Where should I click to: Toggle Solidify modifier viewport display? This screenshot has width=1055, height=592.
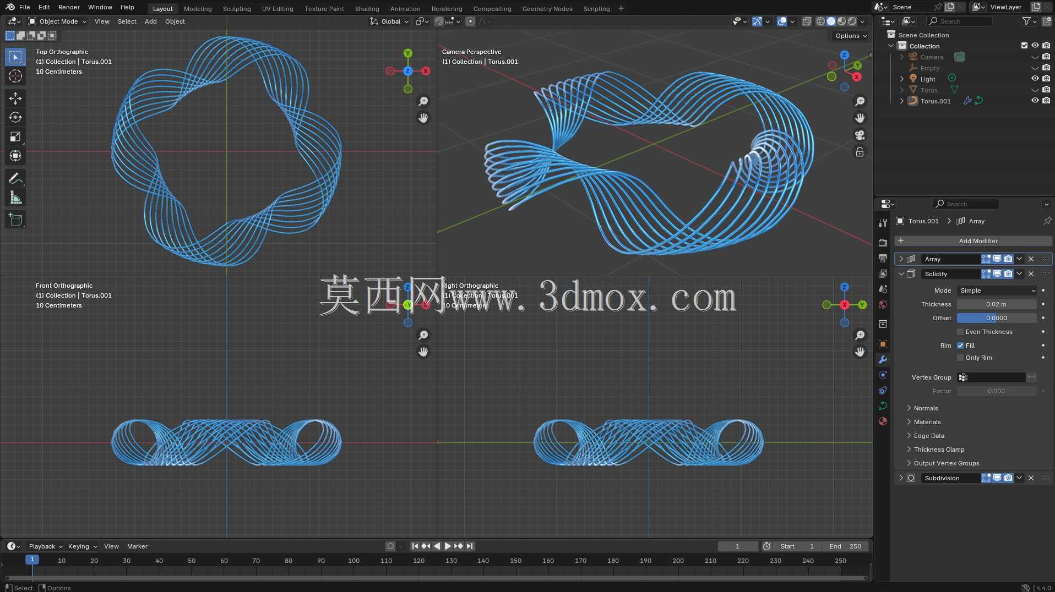click(997, 274)
